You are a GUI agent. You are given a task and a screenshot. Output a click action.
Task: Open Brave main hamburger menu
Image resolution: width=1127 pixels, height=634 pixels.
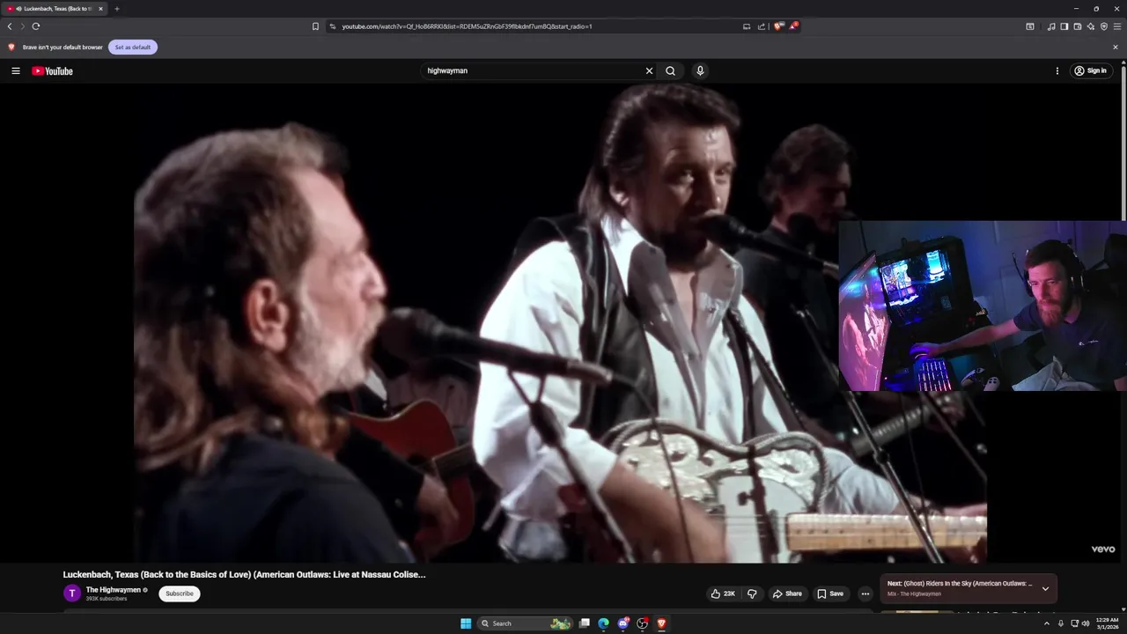1117,26
